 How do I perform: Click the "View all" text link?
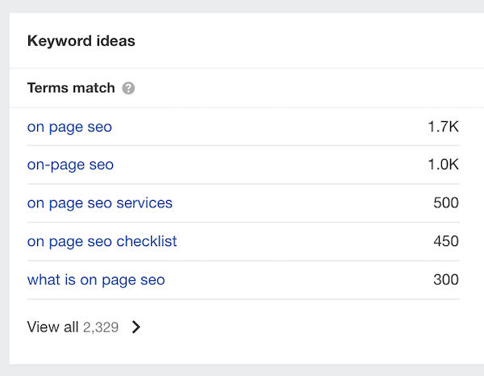[52, 327]
